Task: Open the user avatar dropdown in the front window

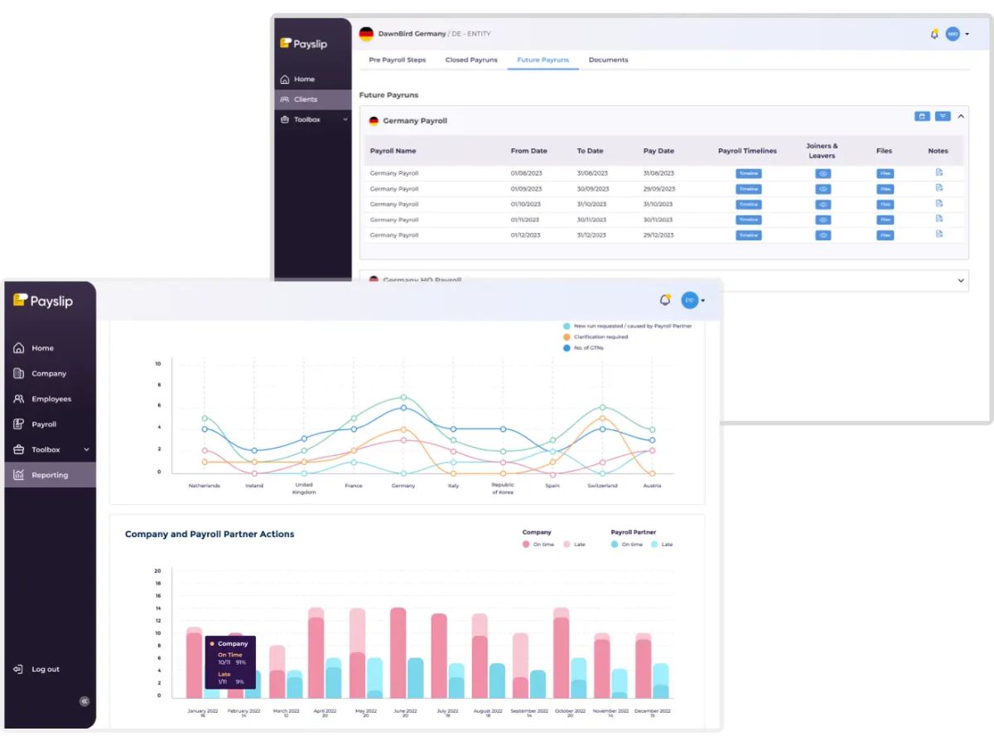Action: pyautogui.click(x=692, y=300)
